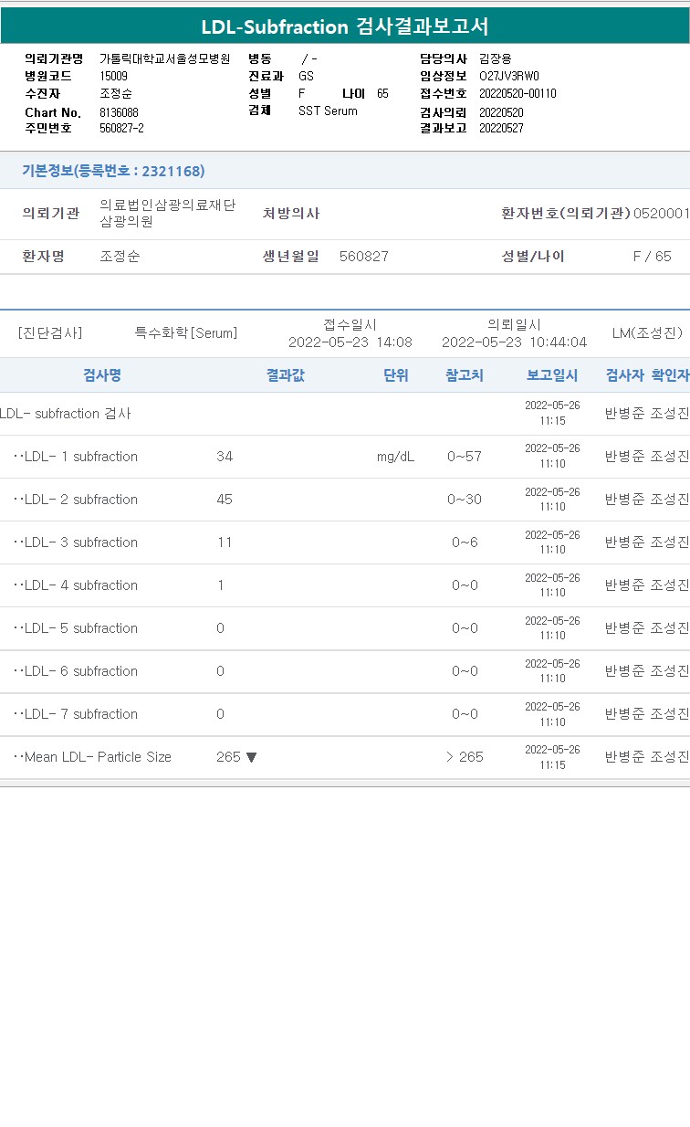Select the LDL- 2 subfraction row

click(80, 500)
